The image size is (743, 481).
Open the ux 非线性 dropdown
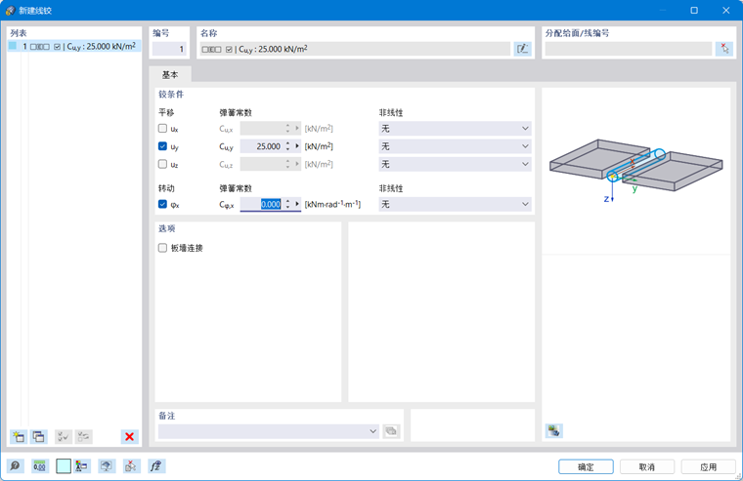[455, 128]
